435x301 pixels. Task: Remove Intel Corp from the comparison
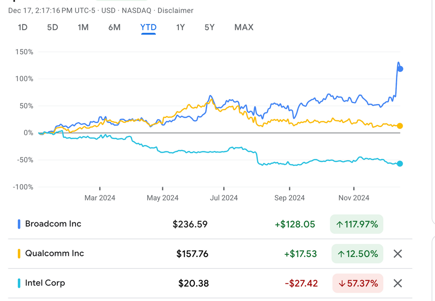click(398, 283)
